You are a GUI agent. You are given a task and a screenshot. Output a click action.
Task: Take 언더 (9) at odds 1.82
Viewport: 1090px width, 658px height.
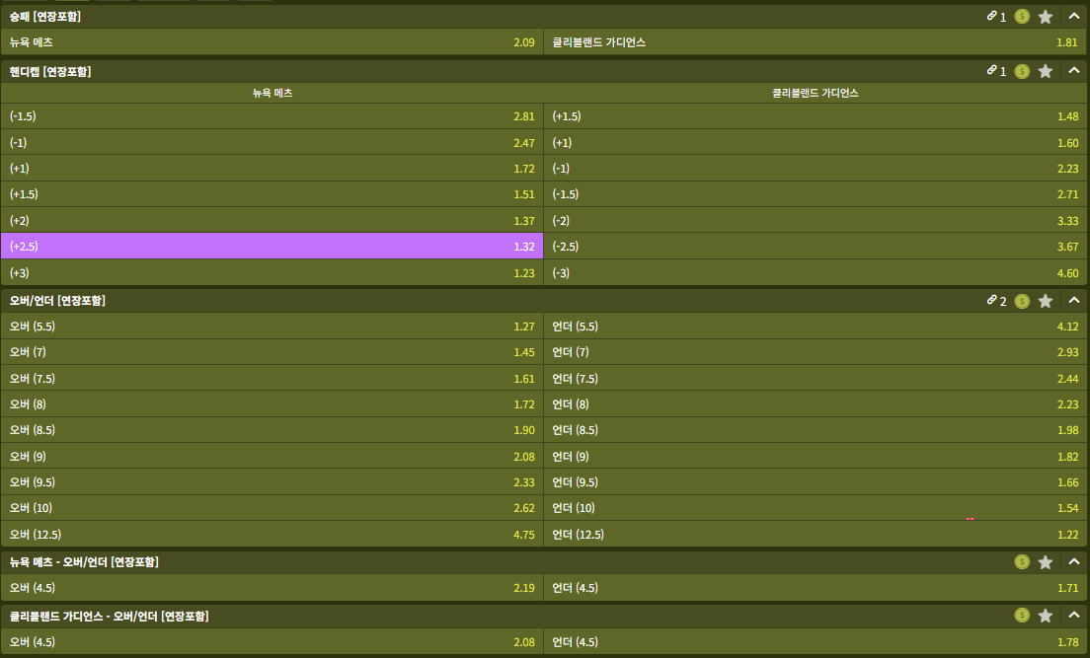(815, 456)
